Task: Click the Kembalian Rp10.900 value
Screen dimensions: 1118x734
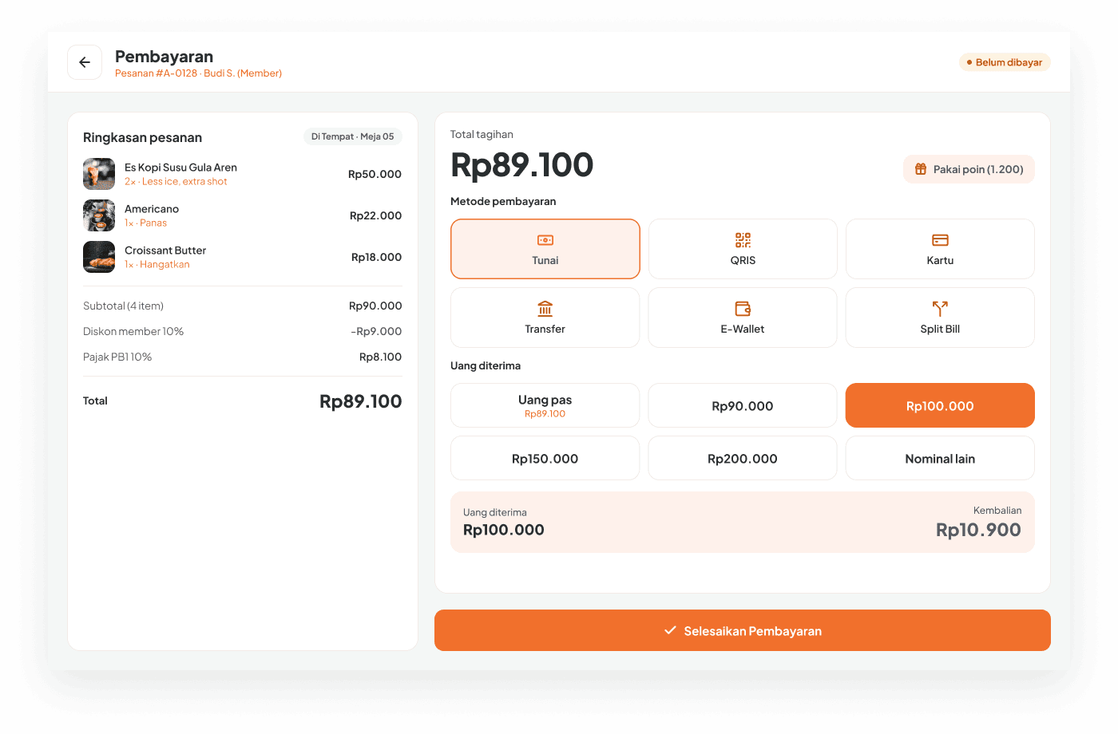Action: (x=978, y=530)
